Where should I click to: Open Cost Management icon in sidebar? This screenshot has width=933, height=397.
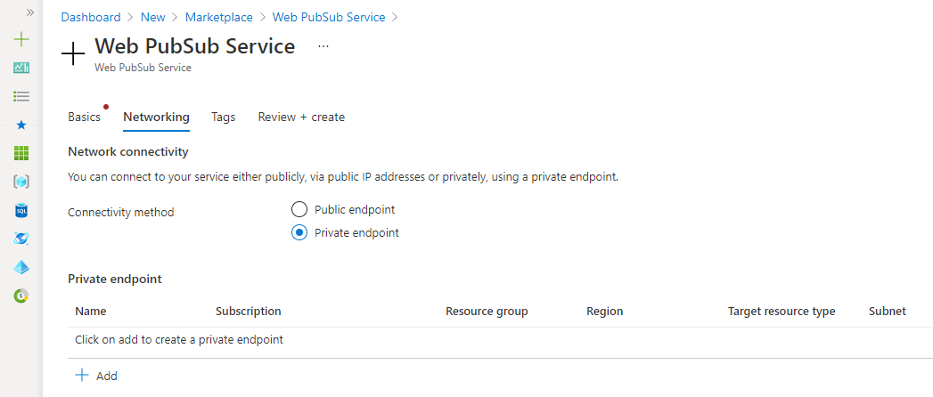pos(22,296)
